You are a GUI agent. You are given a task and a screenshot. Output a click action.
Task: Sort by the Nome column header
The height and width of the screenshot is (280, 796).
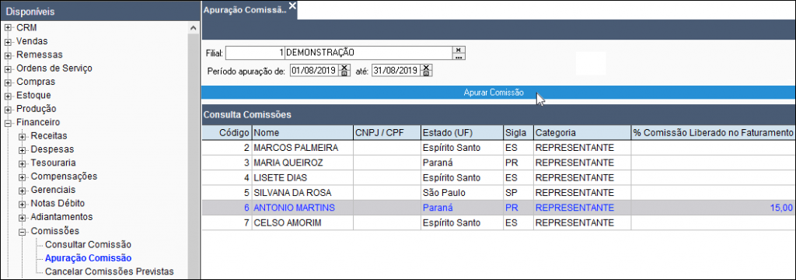[x=302, y=133]
